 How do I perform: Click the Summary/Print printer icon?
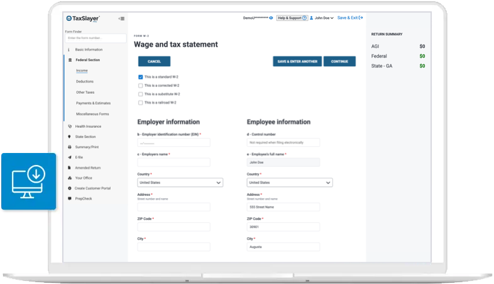(x=69, y=147)
